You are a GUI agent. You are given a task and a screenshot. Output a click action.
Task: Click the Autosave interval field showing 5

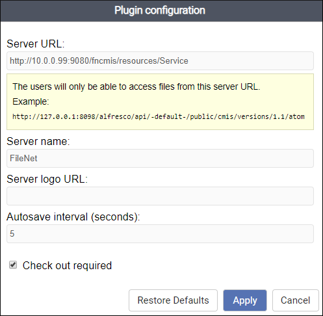pos(160,233)
